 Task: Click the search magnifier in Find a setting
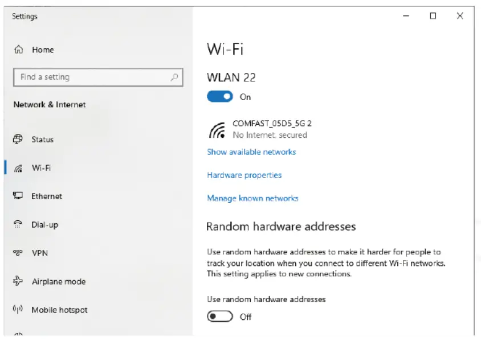(176, 77)
